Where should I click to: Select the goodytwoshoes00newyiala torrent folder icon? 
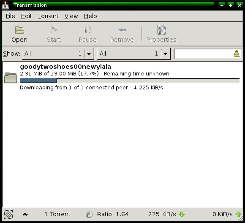11,78
